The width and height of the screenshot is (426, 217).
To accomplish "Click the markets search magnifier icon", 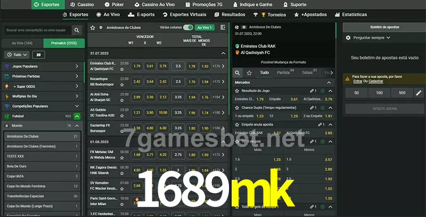I will [x=238, y=73].
